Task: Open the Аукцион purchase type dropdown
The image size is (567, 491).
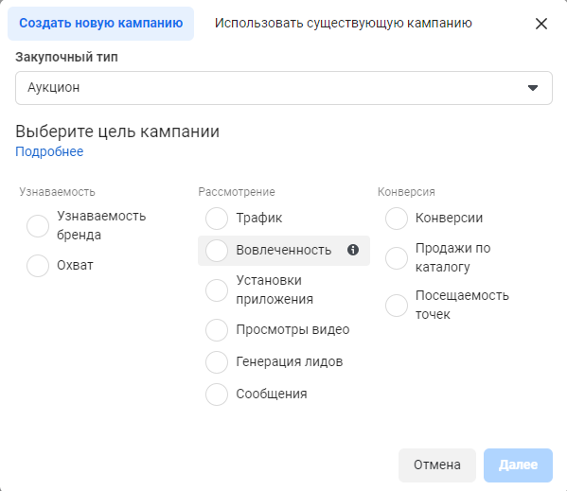Action: pyautogui.click(x=284, y=88)
